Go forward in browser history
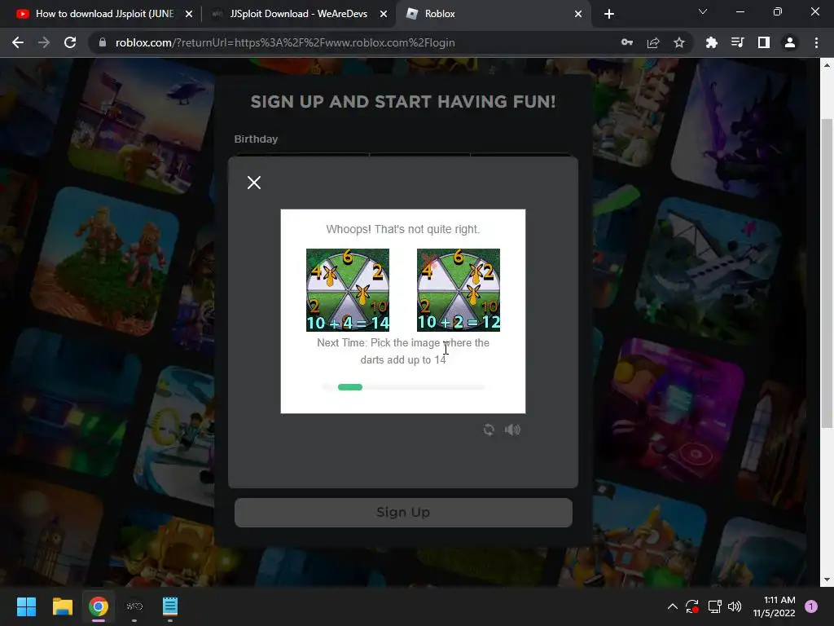This screenshot has width=834, height=626. point(44,42)
